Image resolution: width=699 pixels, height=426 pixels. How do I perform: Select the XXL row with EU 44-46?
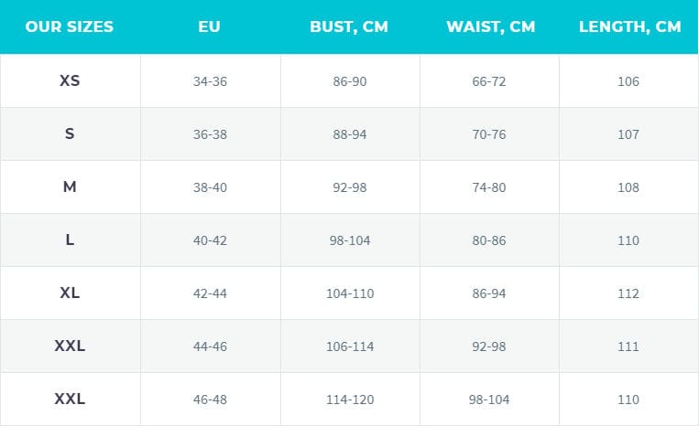click(x=349, y=346)
